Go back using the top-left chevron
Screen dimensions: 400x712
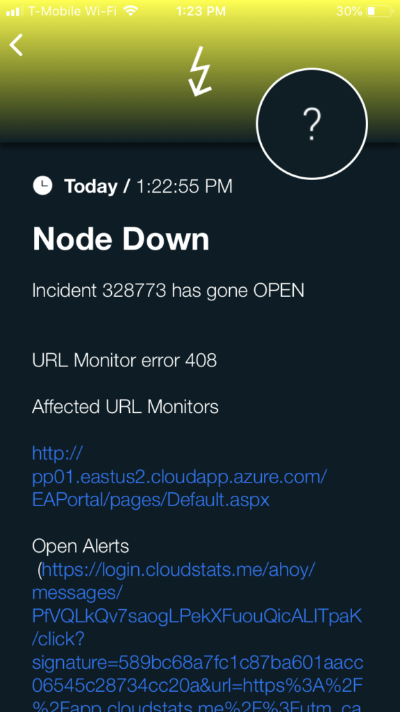pos(17,45)
